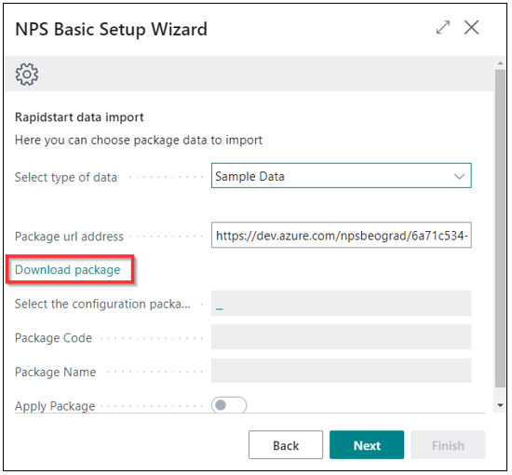The width and height of the screenshot is (512, 475).
Task: Expand the wizard dialog using the arrow icon
Action: pos(443,27)
